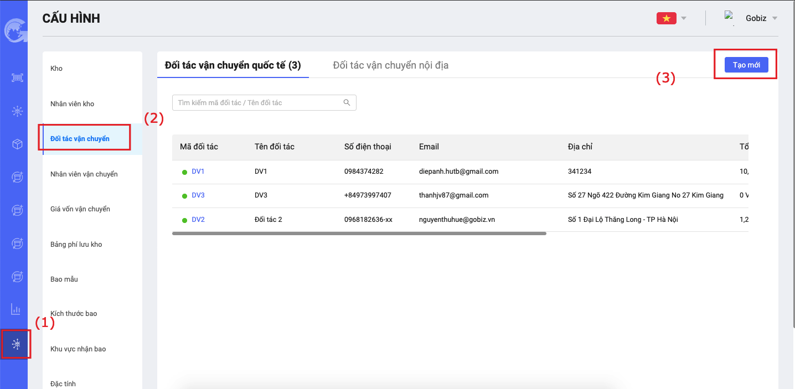Screen dimensions: 795x389
Task: Go to Giá vốn vận chuyển menu item
Action: 80,209
